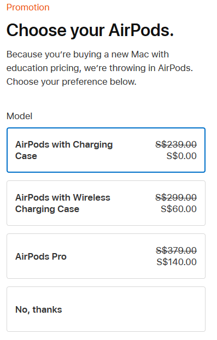The height and width of the screenshot is (340, 217).
Task: Click the orange Promotion label
Action: coord(28,7)
